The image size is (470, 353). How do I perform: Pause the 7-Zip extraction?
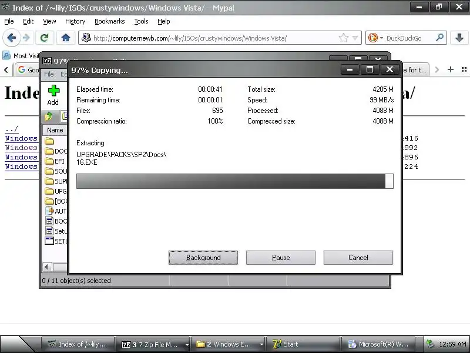[x=281, y=258]
